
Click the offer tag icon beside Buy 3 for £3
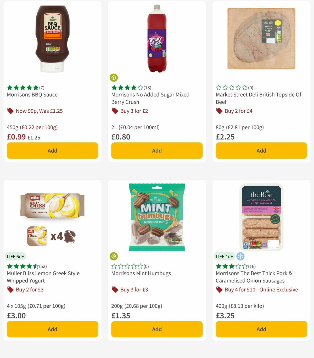115,290
